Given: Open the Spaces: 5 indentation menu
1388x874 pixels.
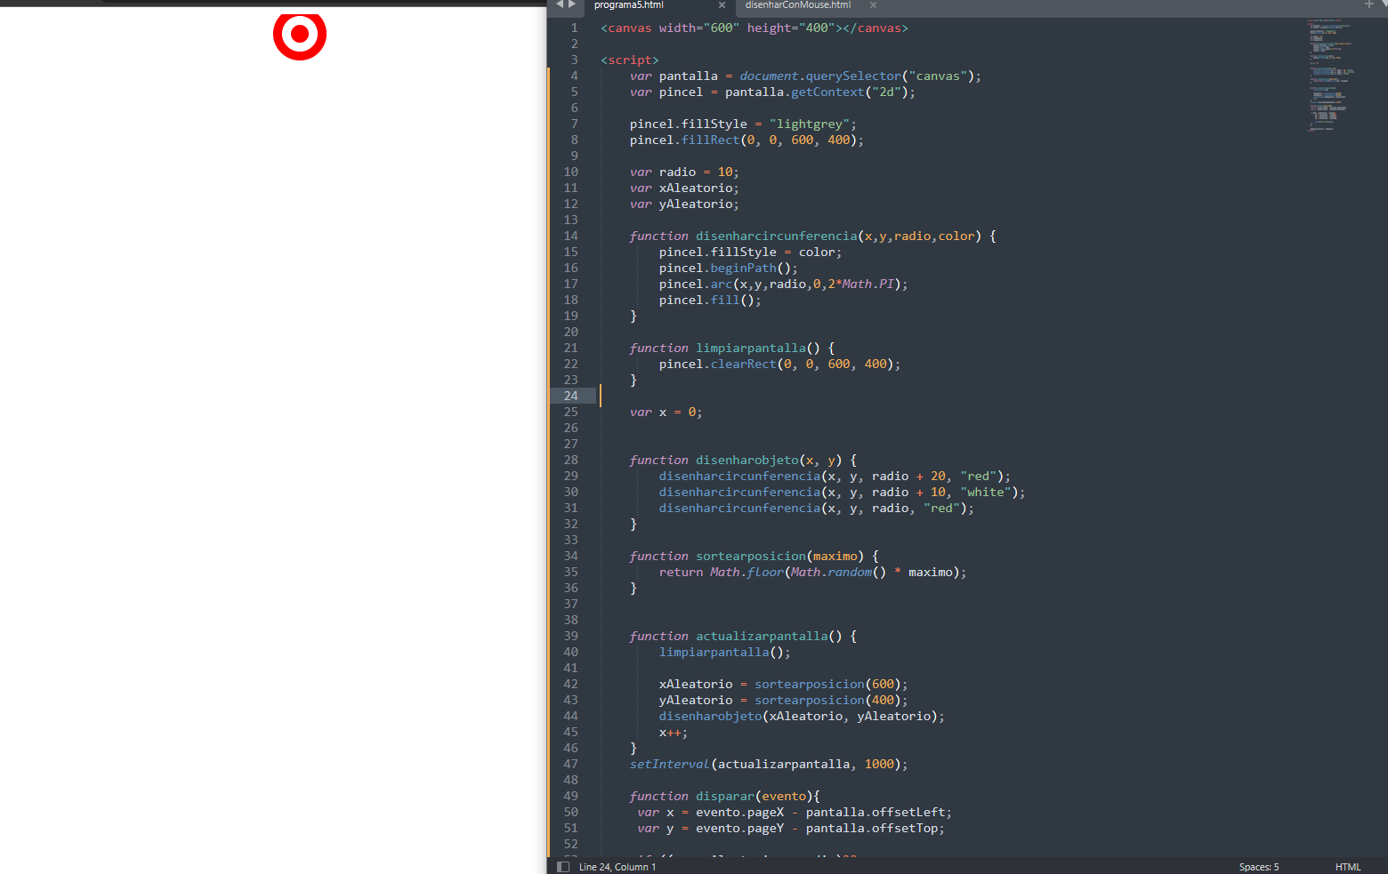Looking at the screenshot, I should pyautogui.click(x=1258, y=867).
